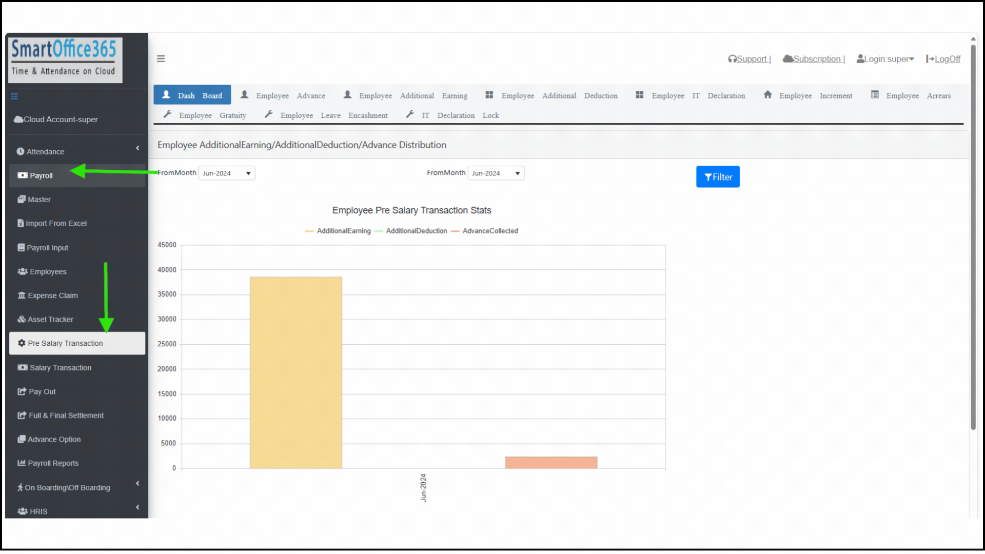
Task: Click the On Boarding walking person icon
Action: (x=20, y=487)
